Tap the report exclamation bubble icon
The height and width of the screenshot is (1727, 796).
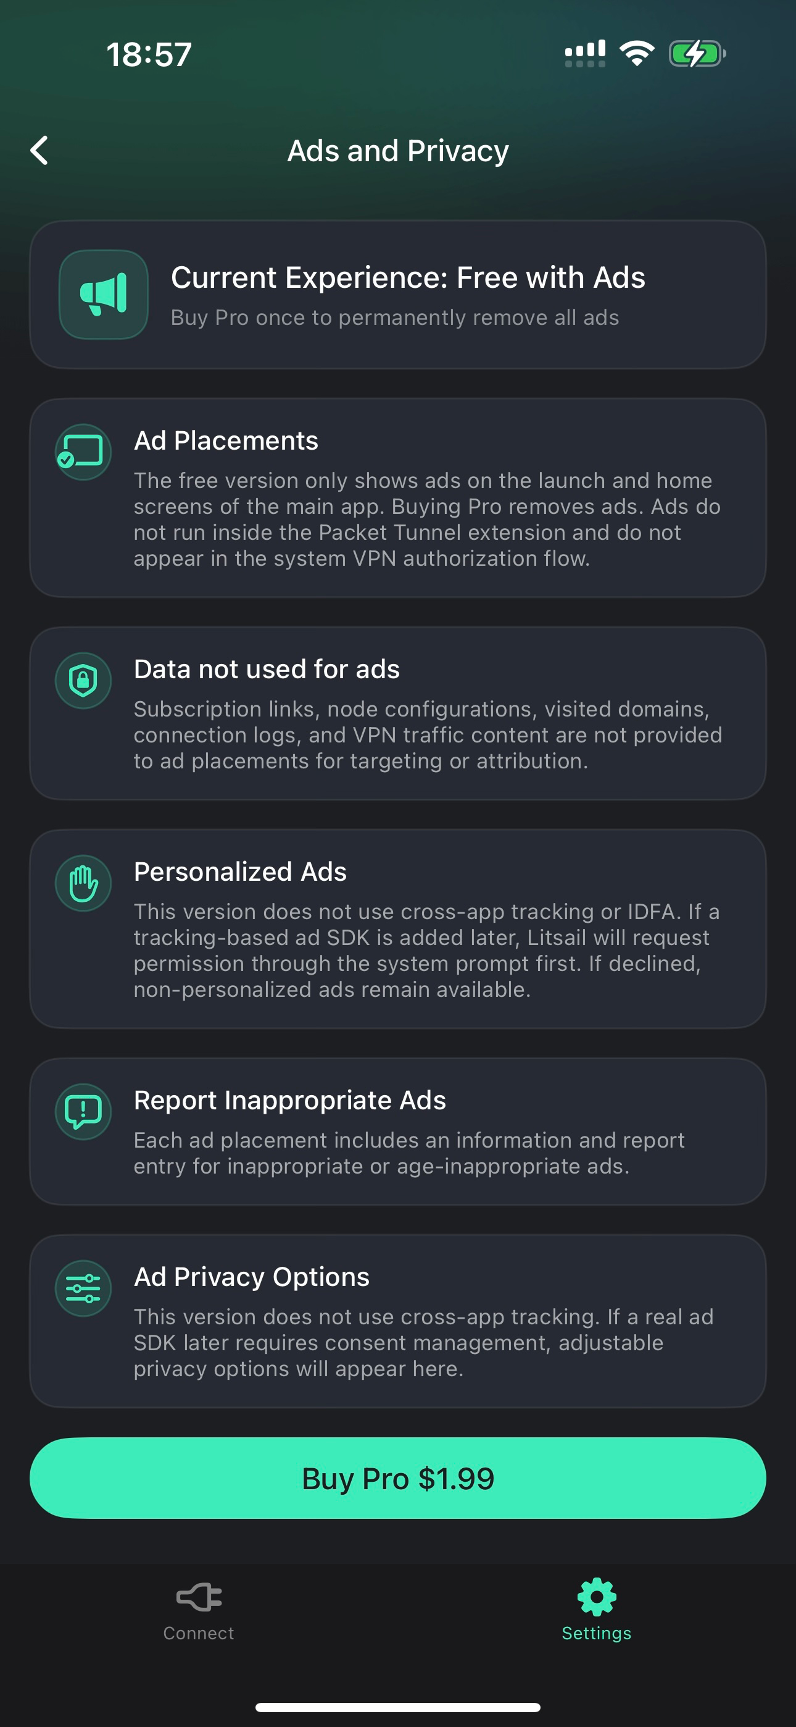coord(83,1112)
